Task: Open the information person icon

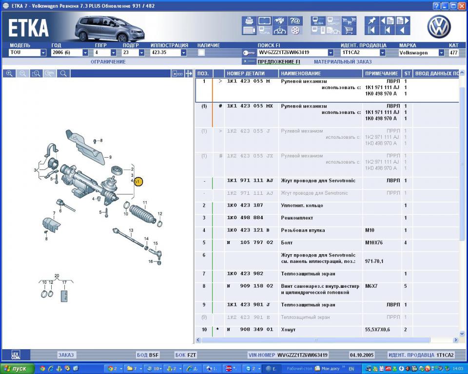Action: [280, 30]
